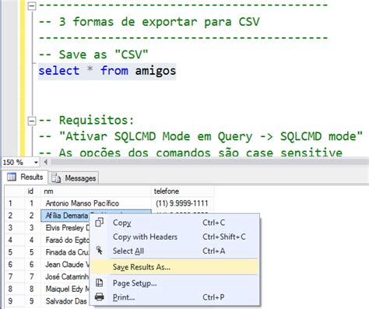Click the Results grid tab icon

[12, 177]
